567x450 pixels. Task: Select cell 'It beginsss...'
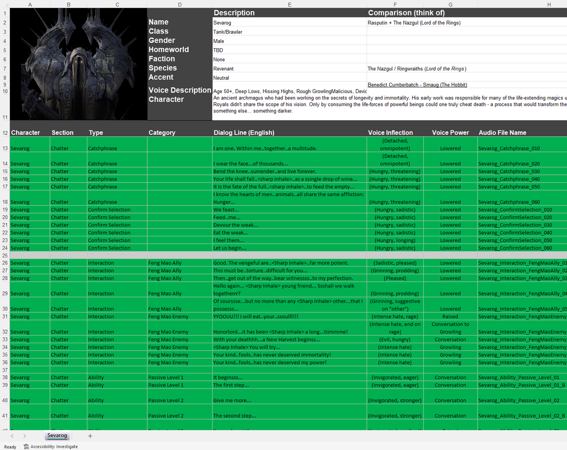point(289,377)
